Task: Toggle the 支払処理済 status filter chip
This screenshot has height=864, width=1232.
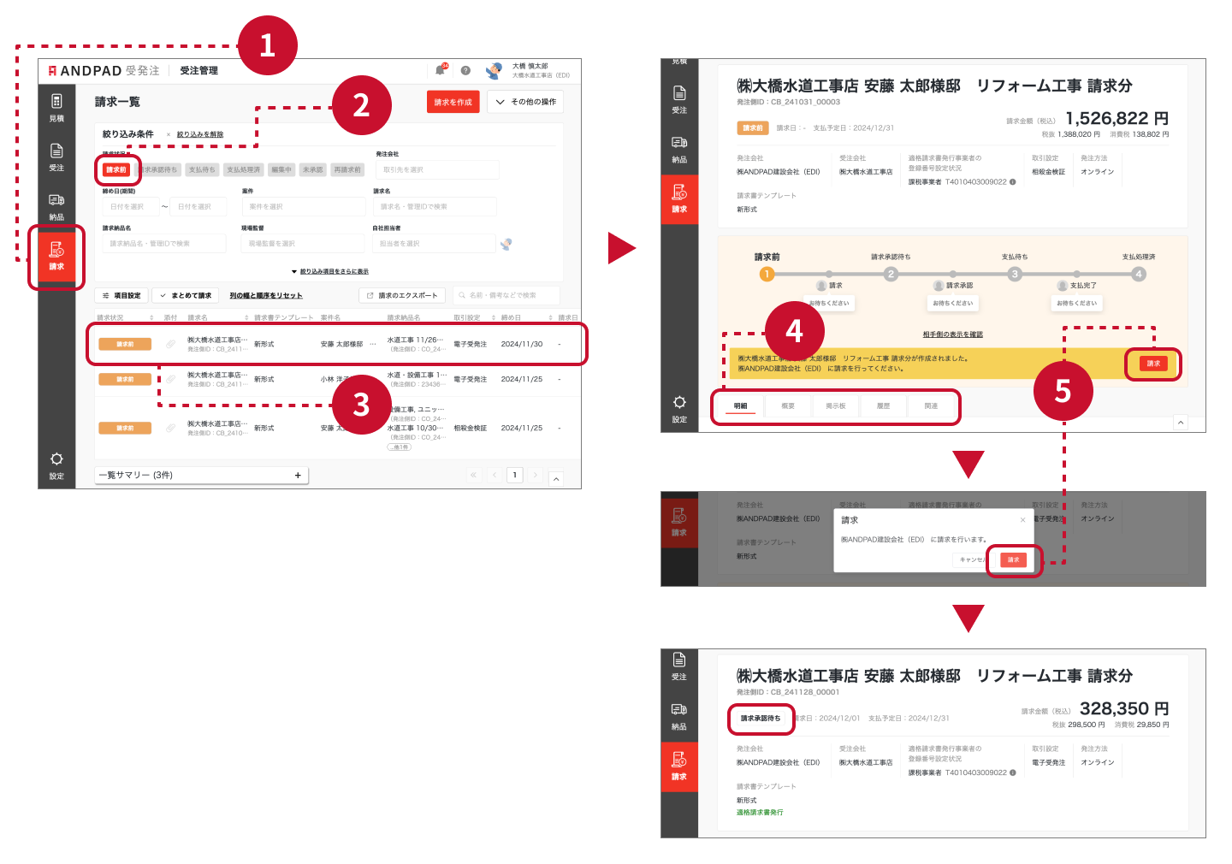Action: pyautogui.click(x=244, y=169)
